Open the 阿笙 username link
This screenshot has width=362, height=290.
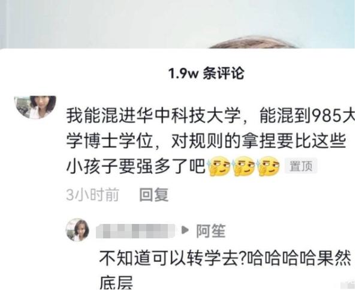pos(211,231)
